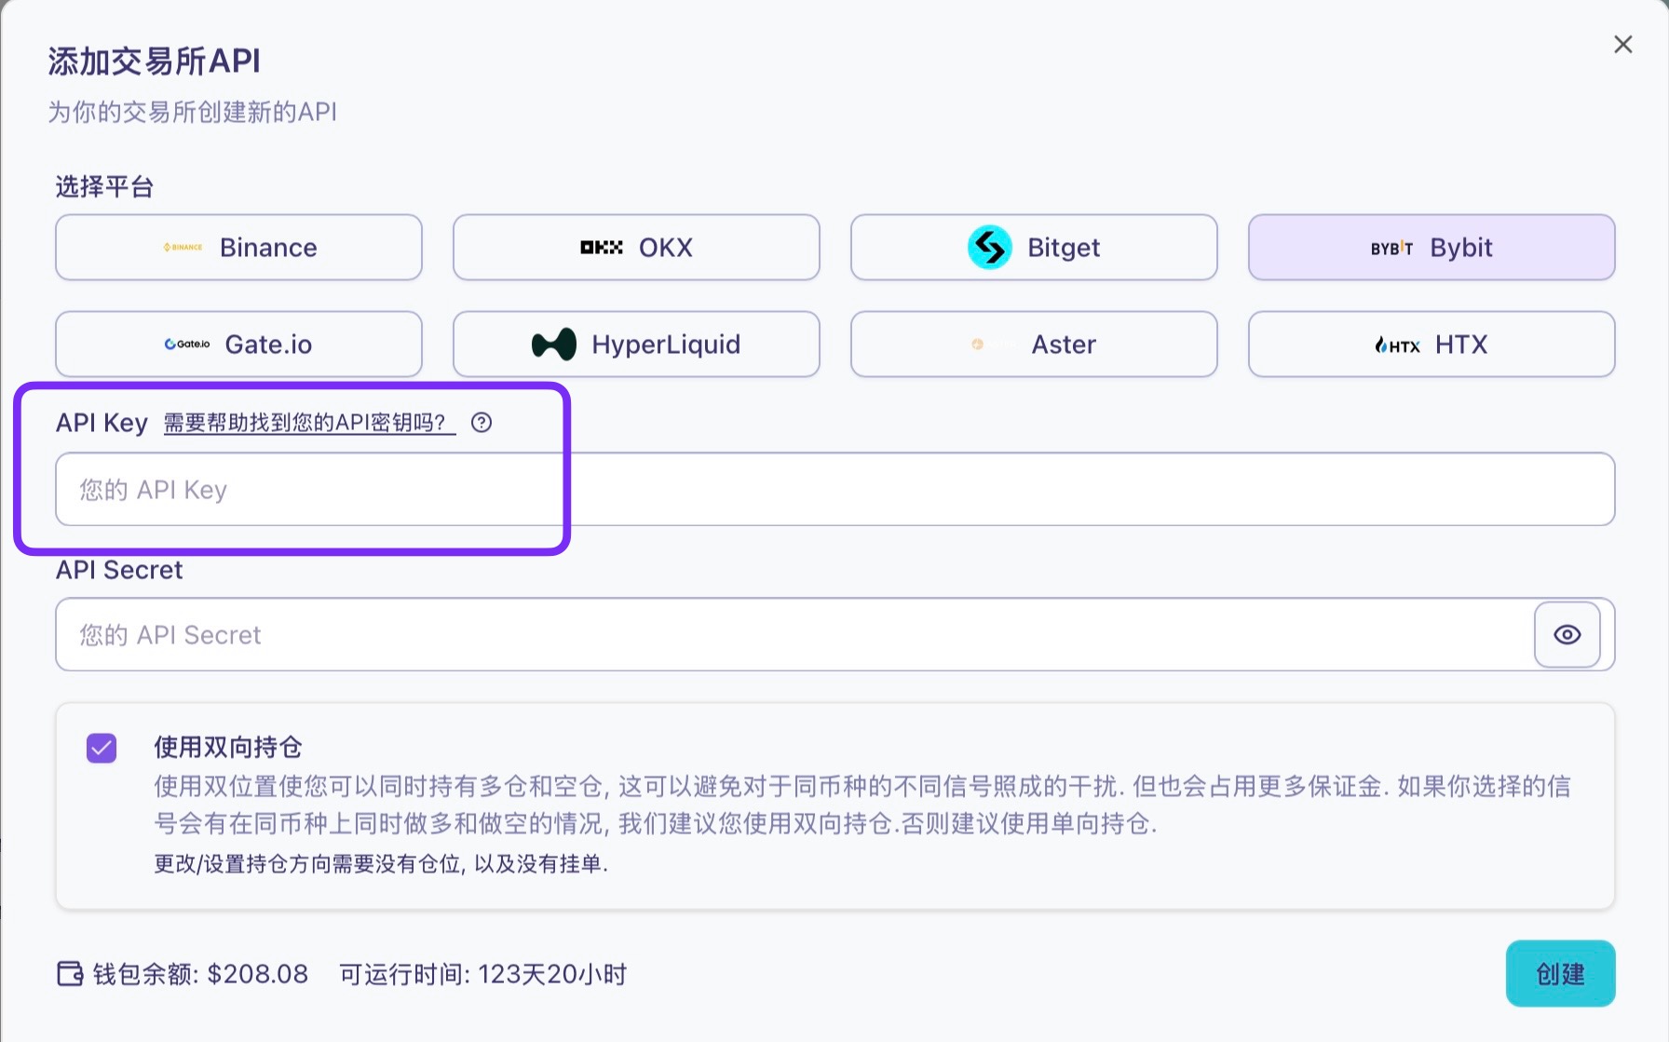Click the OKX logo icon
Viewport: 1669px width, 1042px height.
[602, 248]
